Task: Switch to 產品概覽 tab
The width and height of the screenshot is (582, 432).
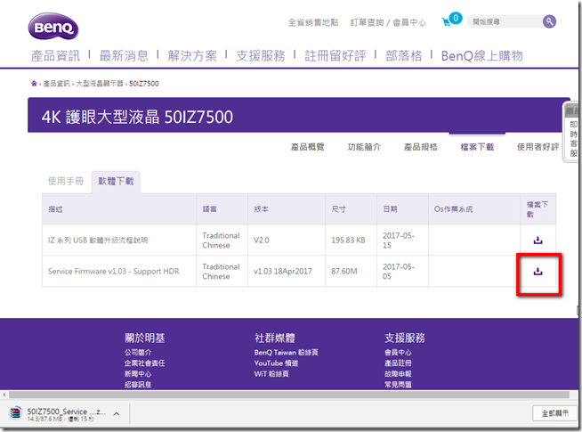Action: (x=307, y=147)
